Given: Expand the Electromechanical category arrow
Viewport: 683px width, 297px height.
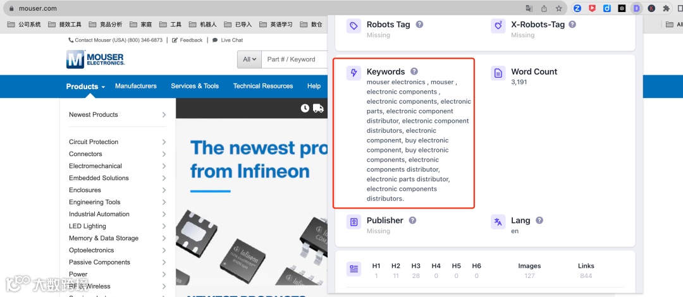Looking at the screenshot, I should pyautogui.click(x=164, y=166).
